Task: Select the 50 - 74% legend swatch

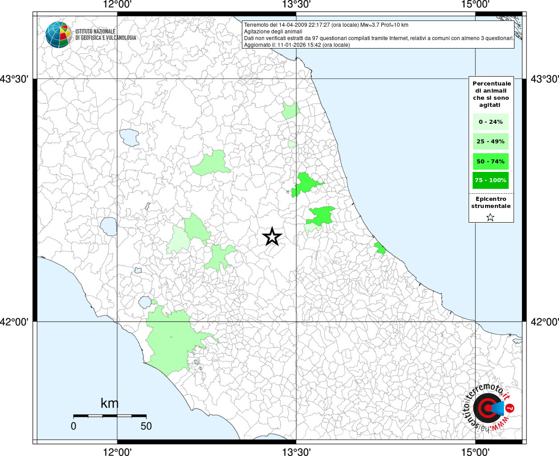Action: [x=490, y=161]
